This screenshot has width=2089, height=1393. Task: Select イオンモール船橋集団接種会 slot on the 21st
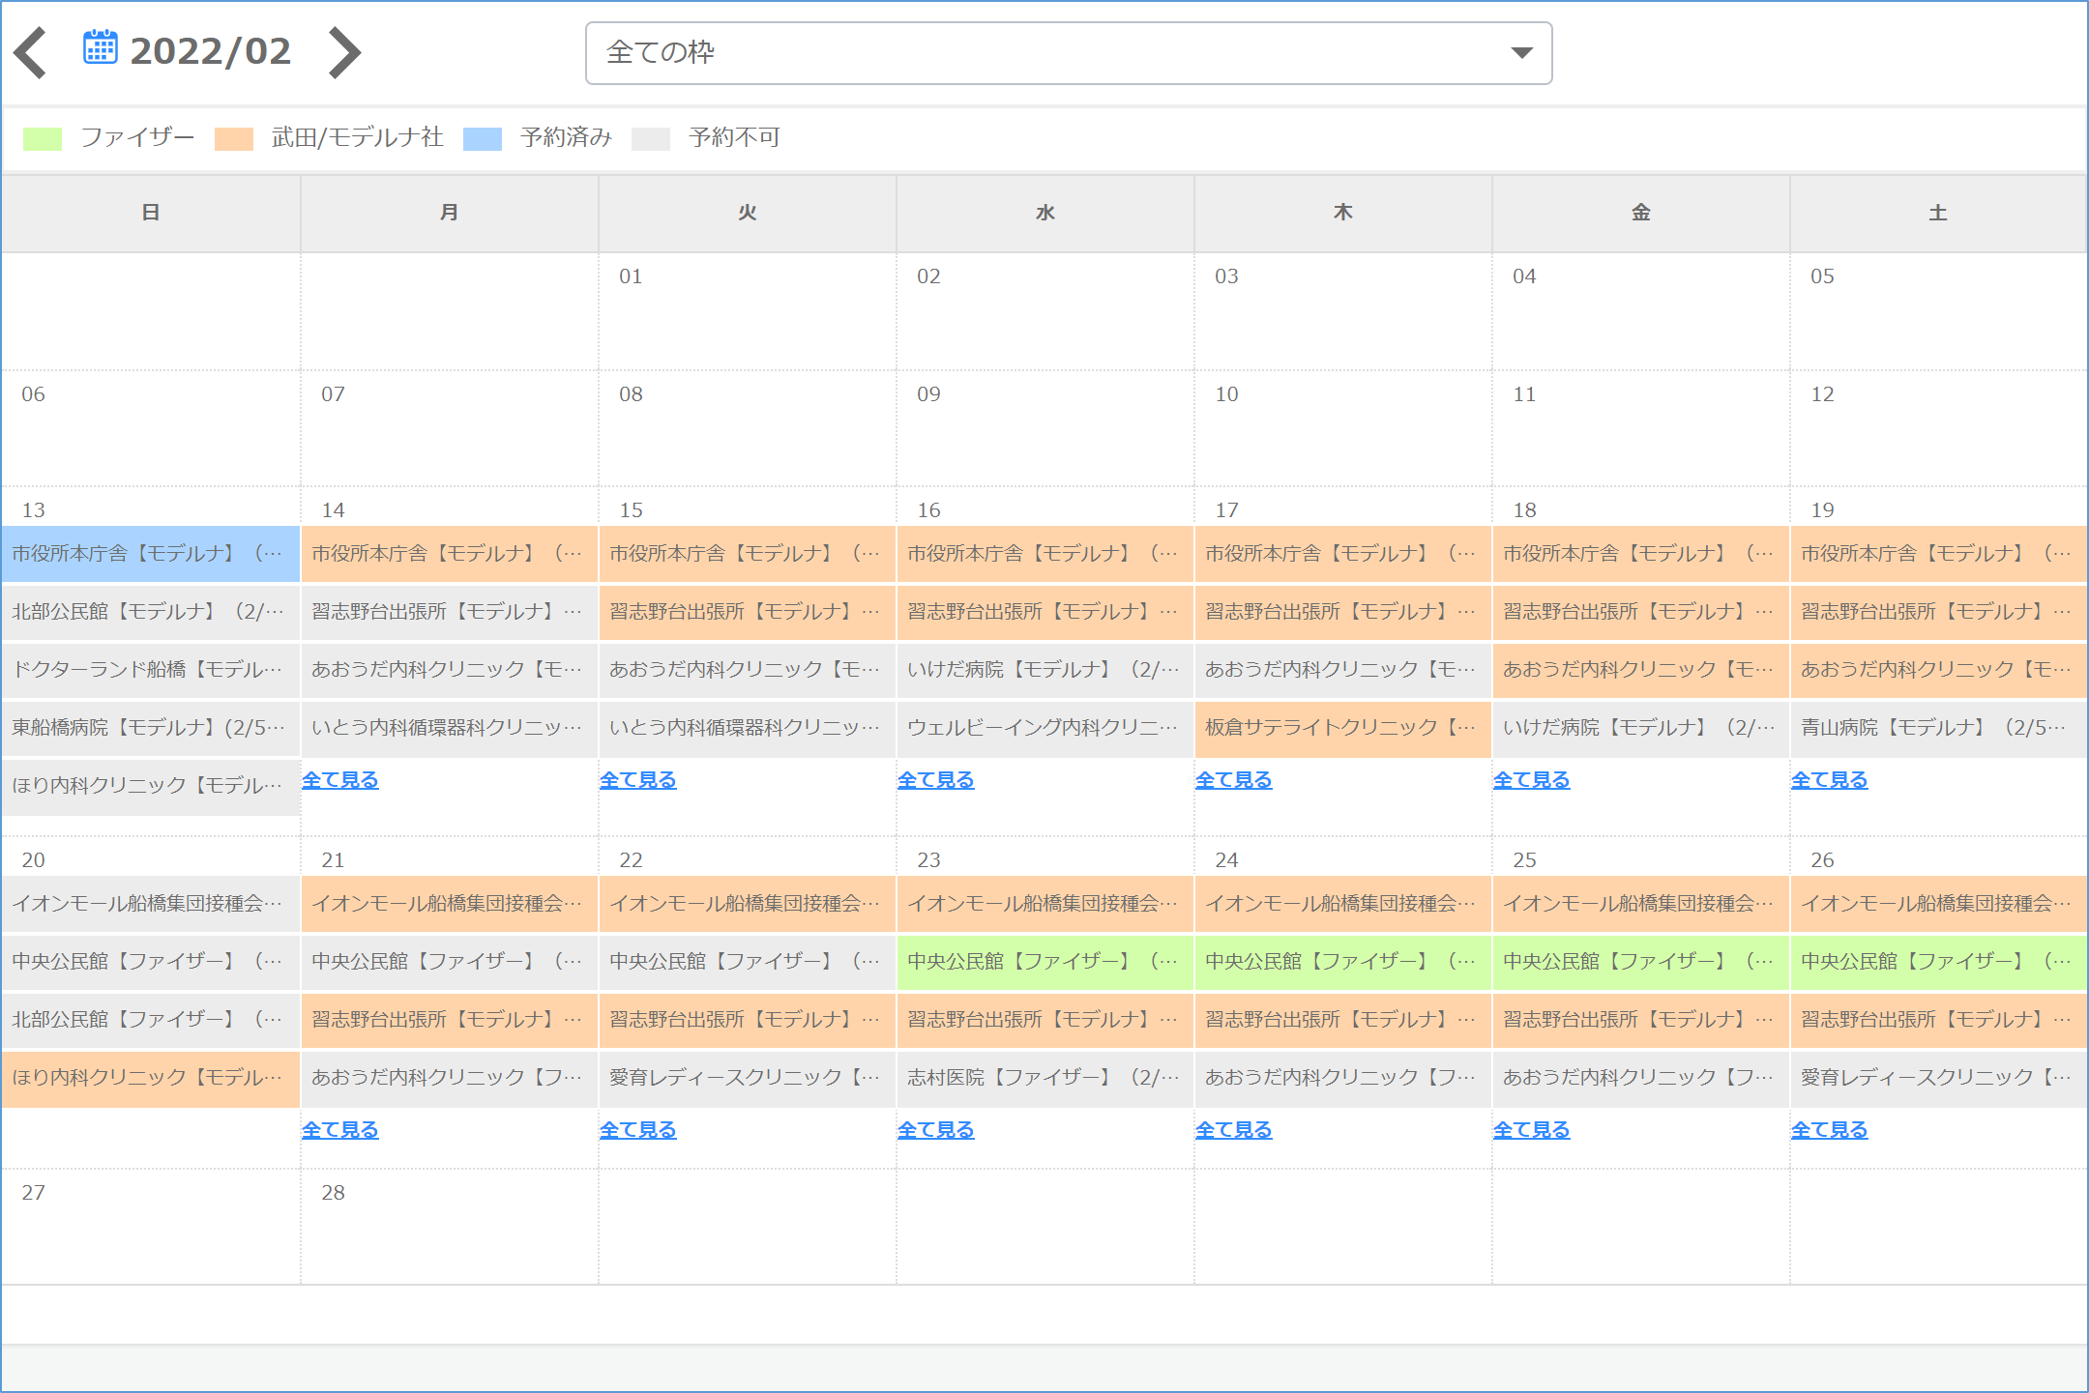coord(449,904)
